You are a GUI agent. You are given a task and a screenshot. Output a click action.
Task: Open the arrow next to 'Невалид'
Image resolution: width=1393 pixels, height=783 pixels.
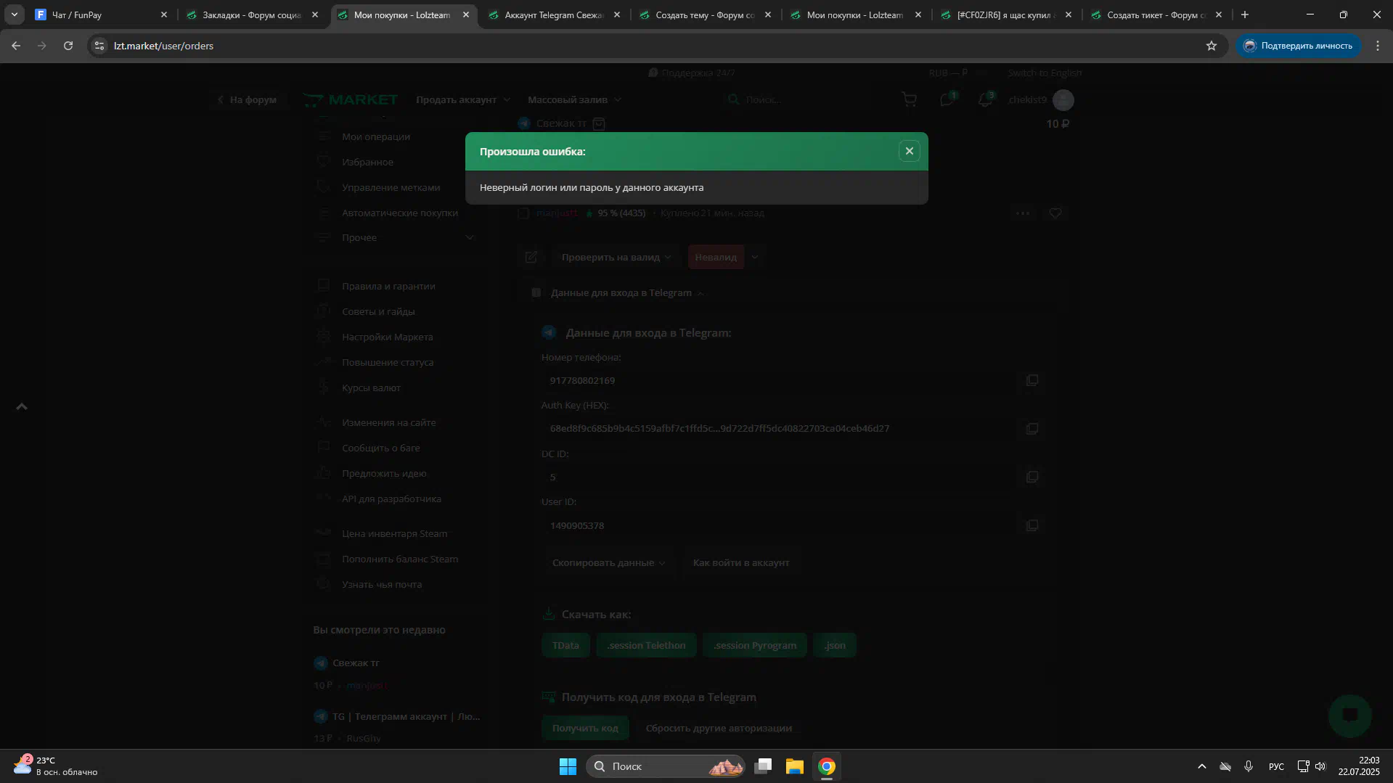tap(754, 257)
